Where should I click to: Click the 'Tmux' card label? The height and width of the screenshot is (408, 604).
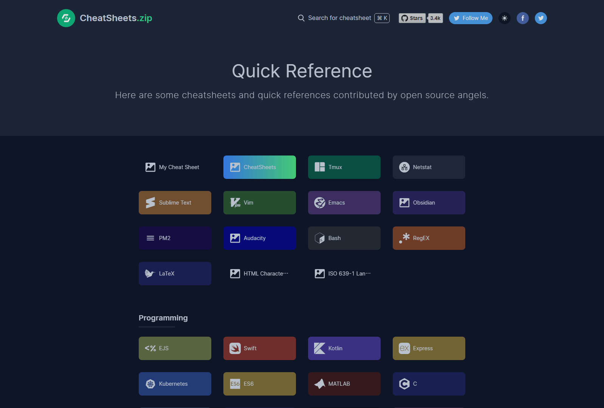click(335, 167)
